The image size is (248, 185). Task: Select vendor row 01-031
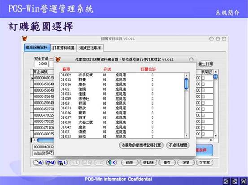click(122, 103)
